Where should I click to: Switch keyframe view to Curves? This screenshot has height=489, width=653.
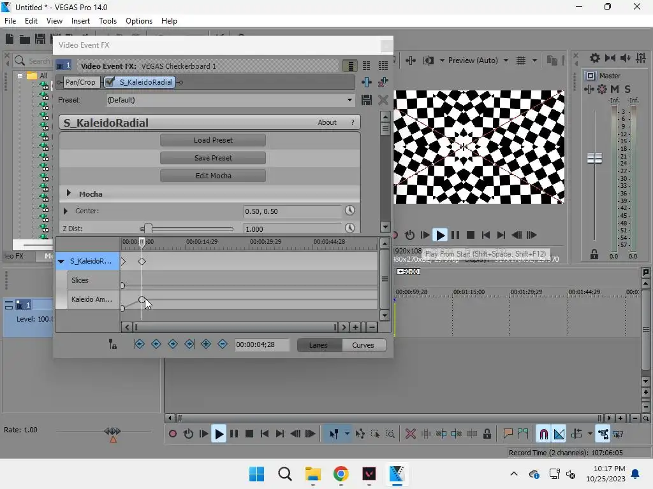[x=363, y=345]
